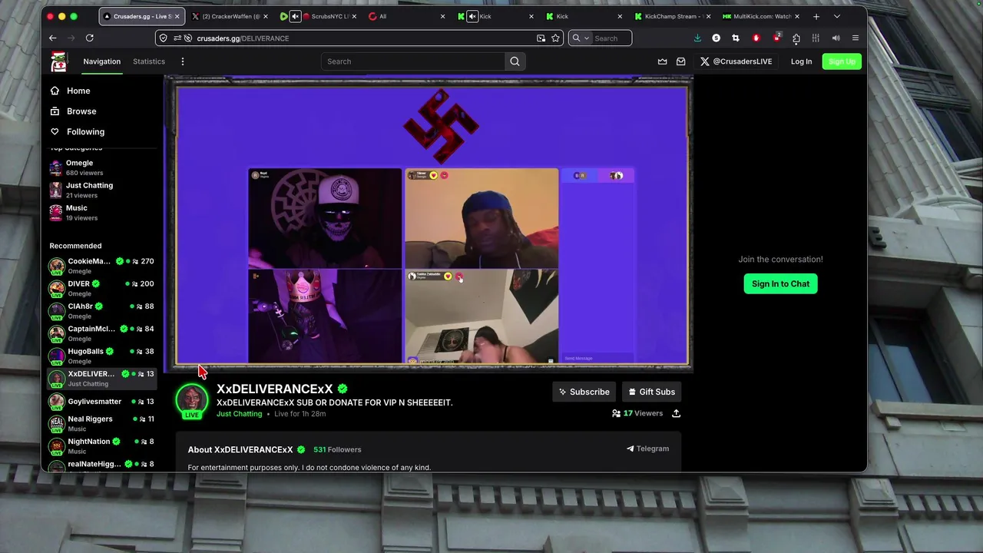
Task: Click the site Search input field
Action: (x=413, y=61)
